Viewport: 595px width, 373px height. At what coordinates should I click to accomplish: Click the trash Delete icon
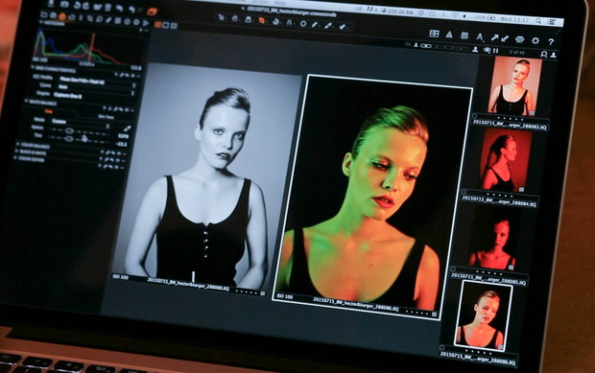[x=108, y=7]
